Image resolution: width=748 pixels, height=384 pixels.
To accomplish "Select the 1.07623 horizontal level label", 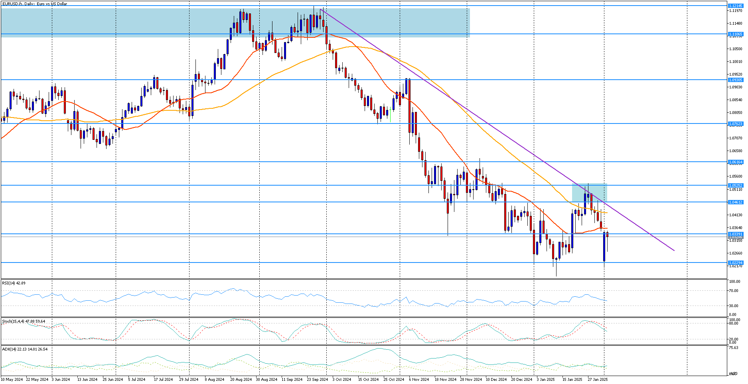I will pos(735,124).
